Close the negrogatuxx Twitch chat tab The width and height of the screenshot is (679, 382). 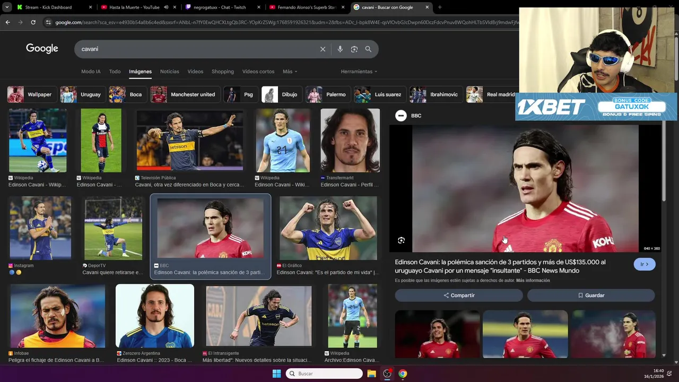pyautogui.click(x=258, y=7)
